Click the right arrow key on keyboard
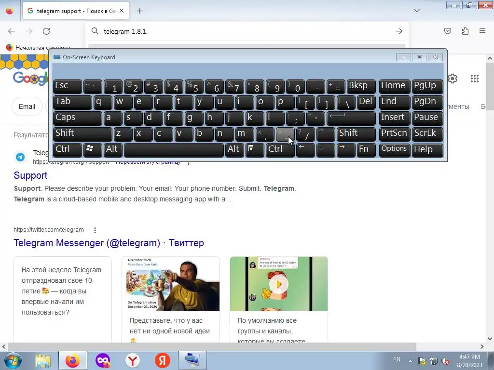 pyautogui.click(x=346, y=150)
